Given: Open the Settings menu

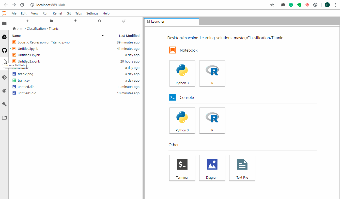Looking at the screenshot, I should tap(92, 13).
